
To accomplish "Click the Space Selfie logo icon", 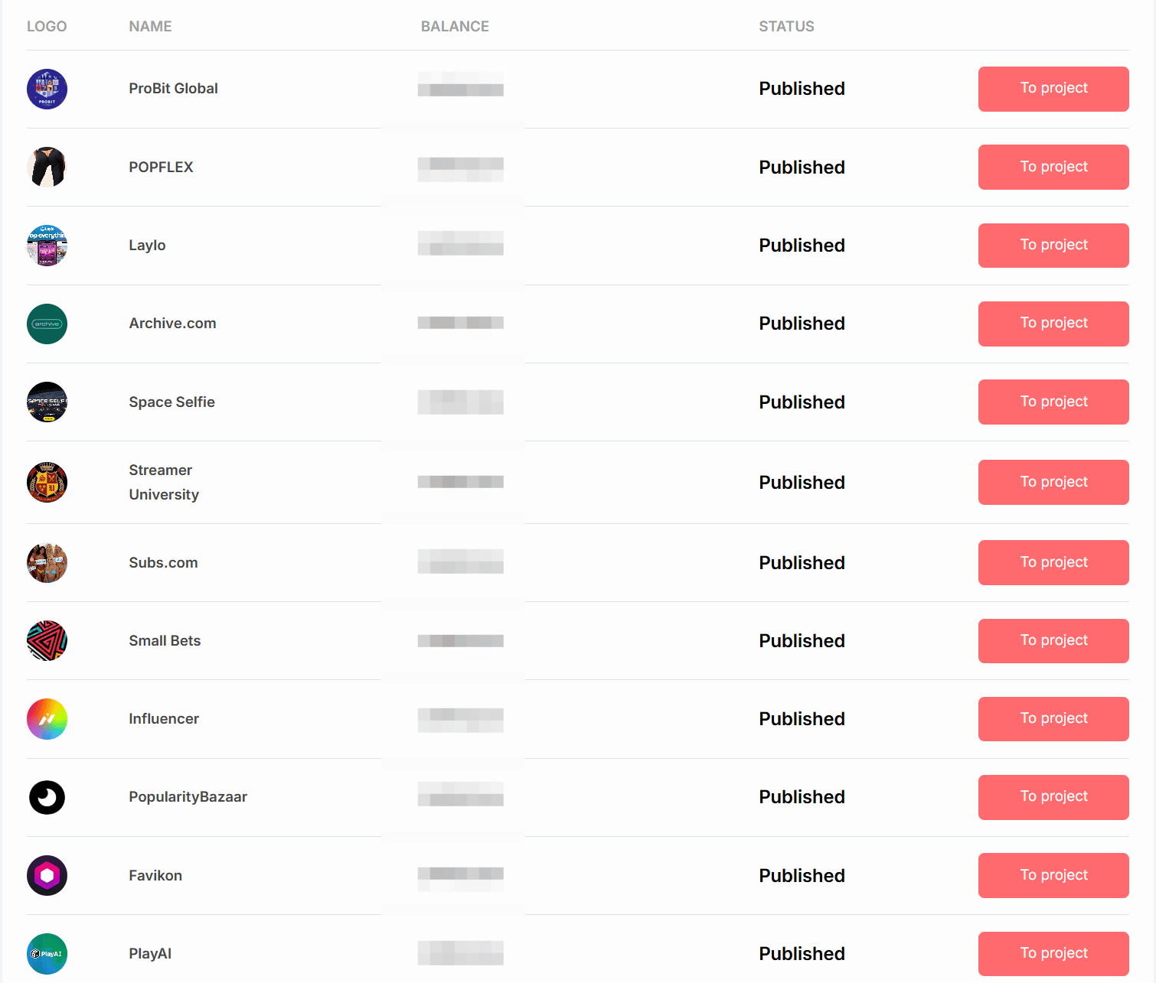I will 47,402.
